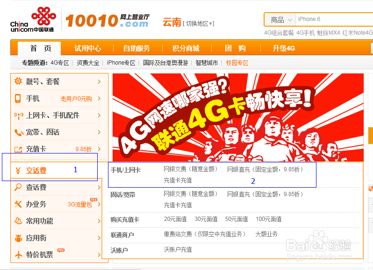Expand the 靓号、套餐 submenu arrow
The width and height of the screenshot is (373, 270).
[99, 82]
